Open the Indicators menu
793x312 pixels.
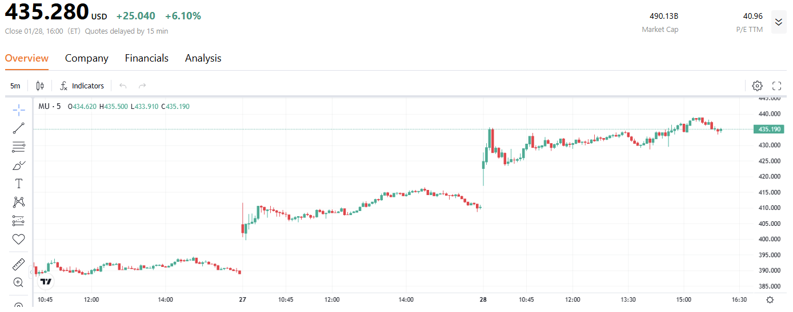(x=82, y=86)
